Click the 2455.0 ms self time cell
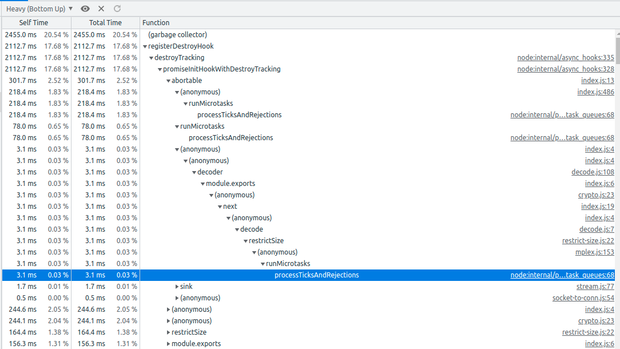The width and height of the screenshot is (620, 349). [21, 35]
